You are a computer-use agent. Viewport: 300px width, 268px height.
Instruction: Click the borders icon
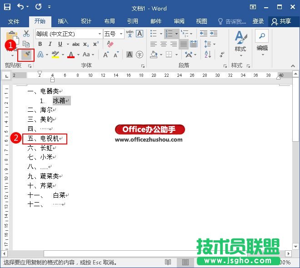169,55
